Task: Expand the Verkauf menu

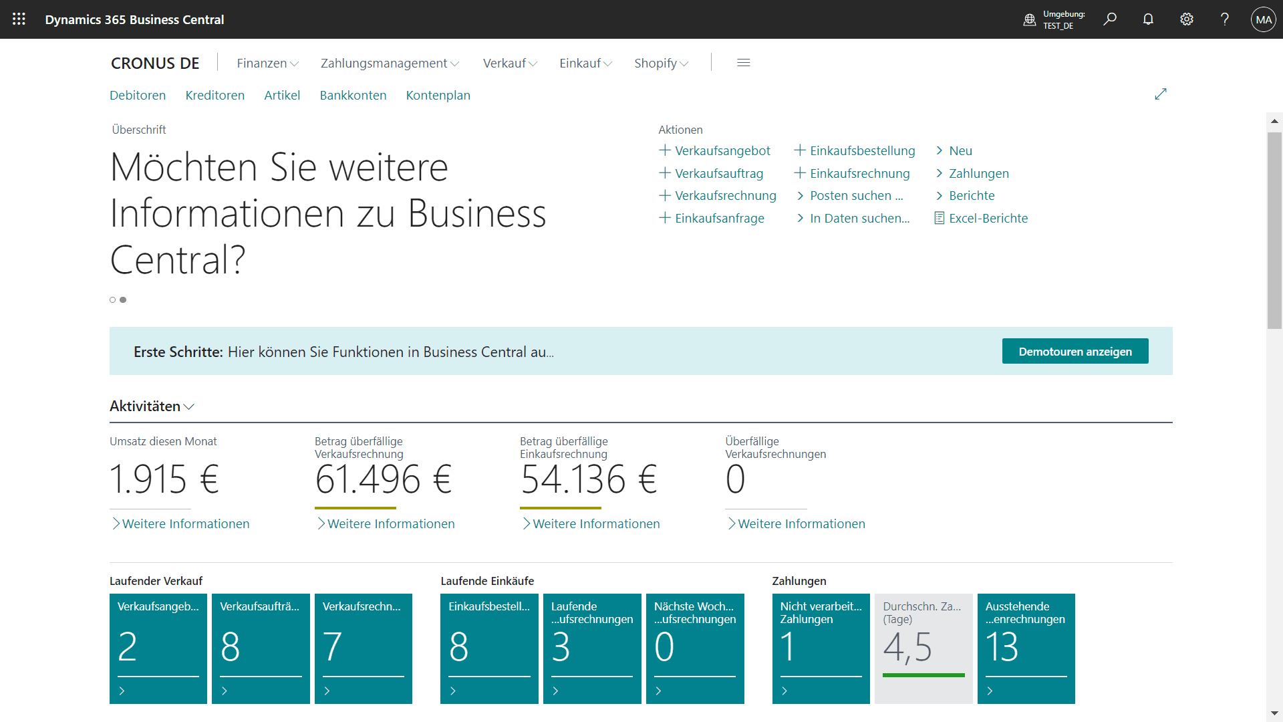Action: point(510,63)
